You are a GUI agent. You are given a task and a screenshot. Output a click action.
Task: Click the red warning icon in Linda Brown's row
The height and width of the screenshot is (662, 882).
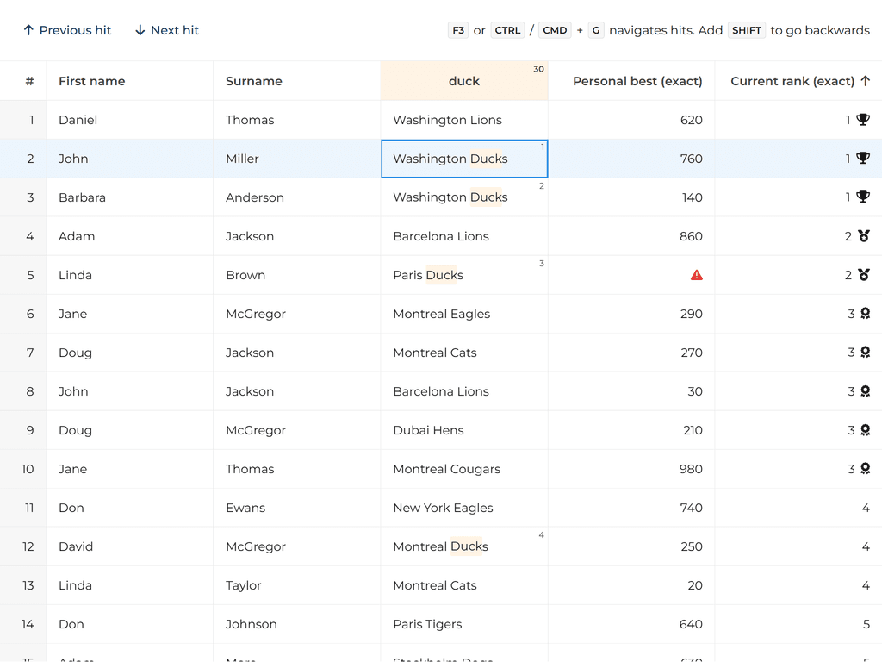[x=697, y=275]
